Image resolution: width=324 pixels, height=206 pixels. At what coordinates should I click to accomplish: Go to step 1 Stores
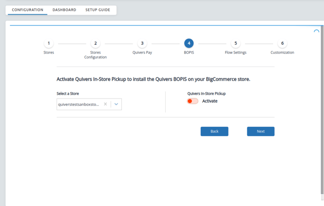click(49, 43)
